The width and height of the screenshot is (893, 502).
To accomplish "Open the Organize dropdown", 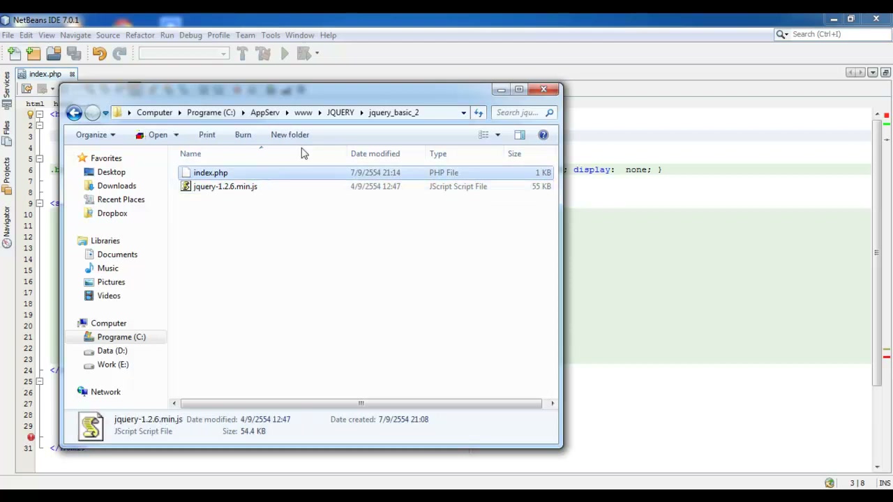I will point(96,135).
